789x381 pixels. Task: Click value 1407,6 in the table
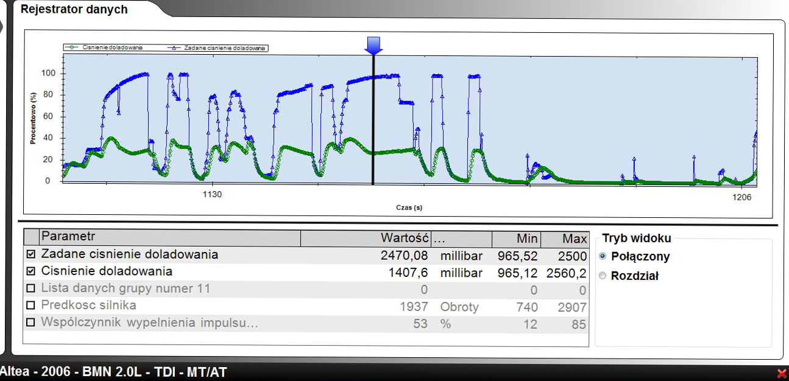(408, 272)
